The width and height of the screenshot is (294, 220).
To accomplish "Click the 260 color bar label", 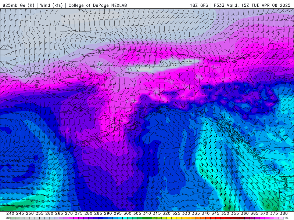I will (49, 213).
